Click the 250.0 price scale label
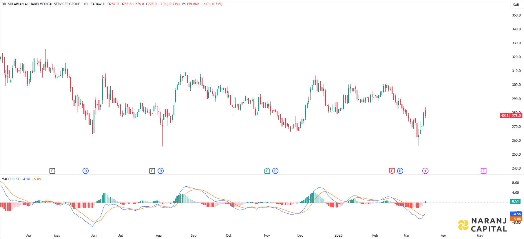Screen dimensions: 524x239 pyautogui.click(x=516, y=155)
